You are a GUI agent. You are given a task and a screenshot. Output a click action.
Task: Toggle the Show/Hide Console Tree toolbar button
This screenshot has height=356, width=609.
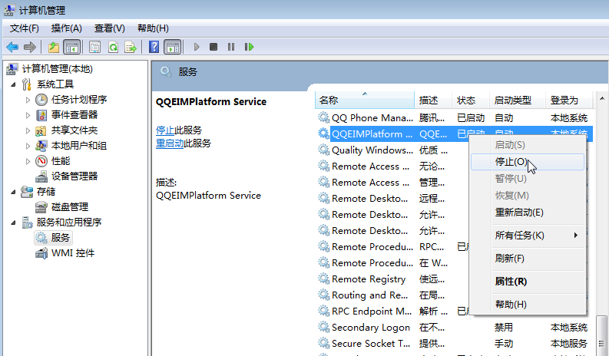tap(72, 48)
